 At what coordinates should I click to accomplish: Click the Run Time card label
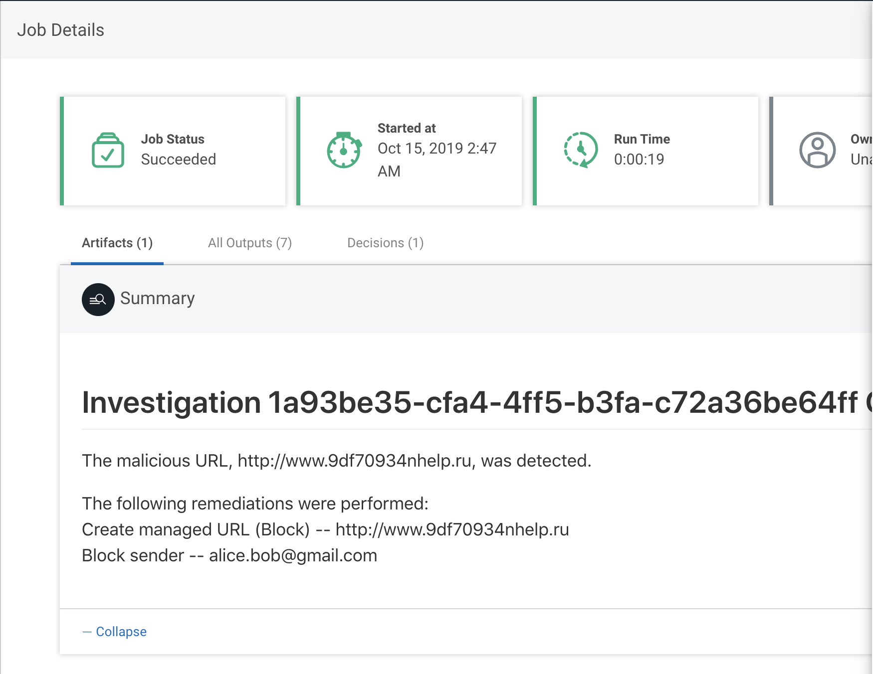[x=642, y=139]
